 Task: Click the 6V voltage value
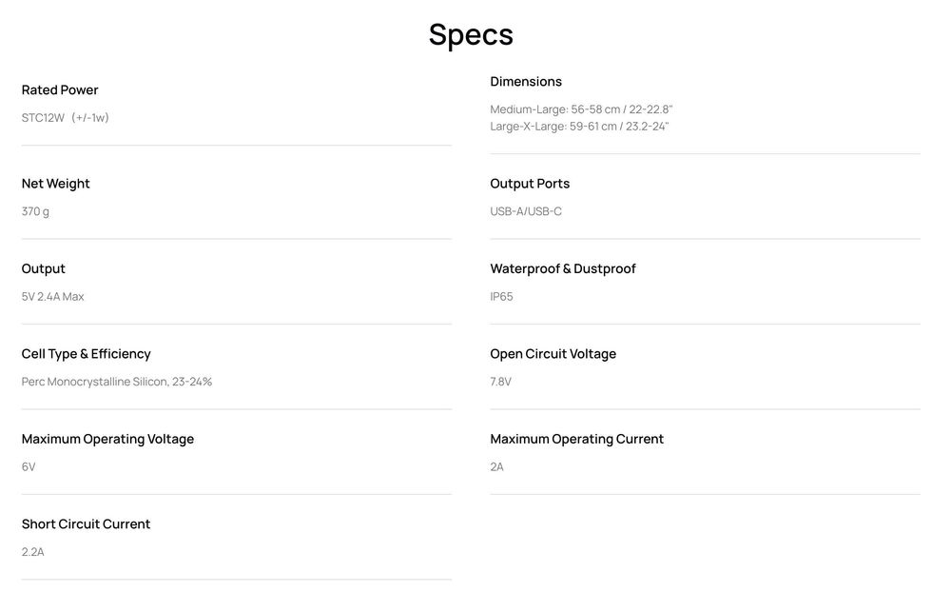[x=29, y=467]
